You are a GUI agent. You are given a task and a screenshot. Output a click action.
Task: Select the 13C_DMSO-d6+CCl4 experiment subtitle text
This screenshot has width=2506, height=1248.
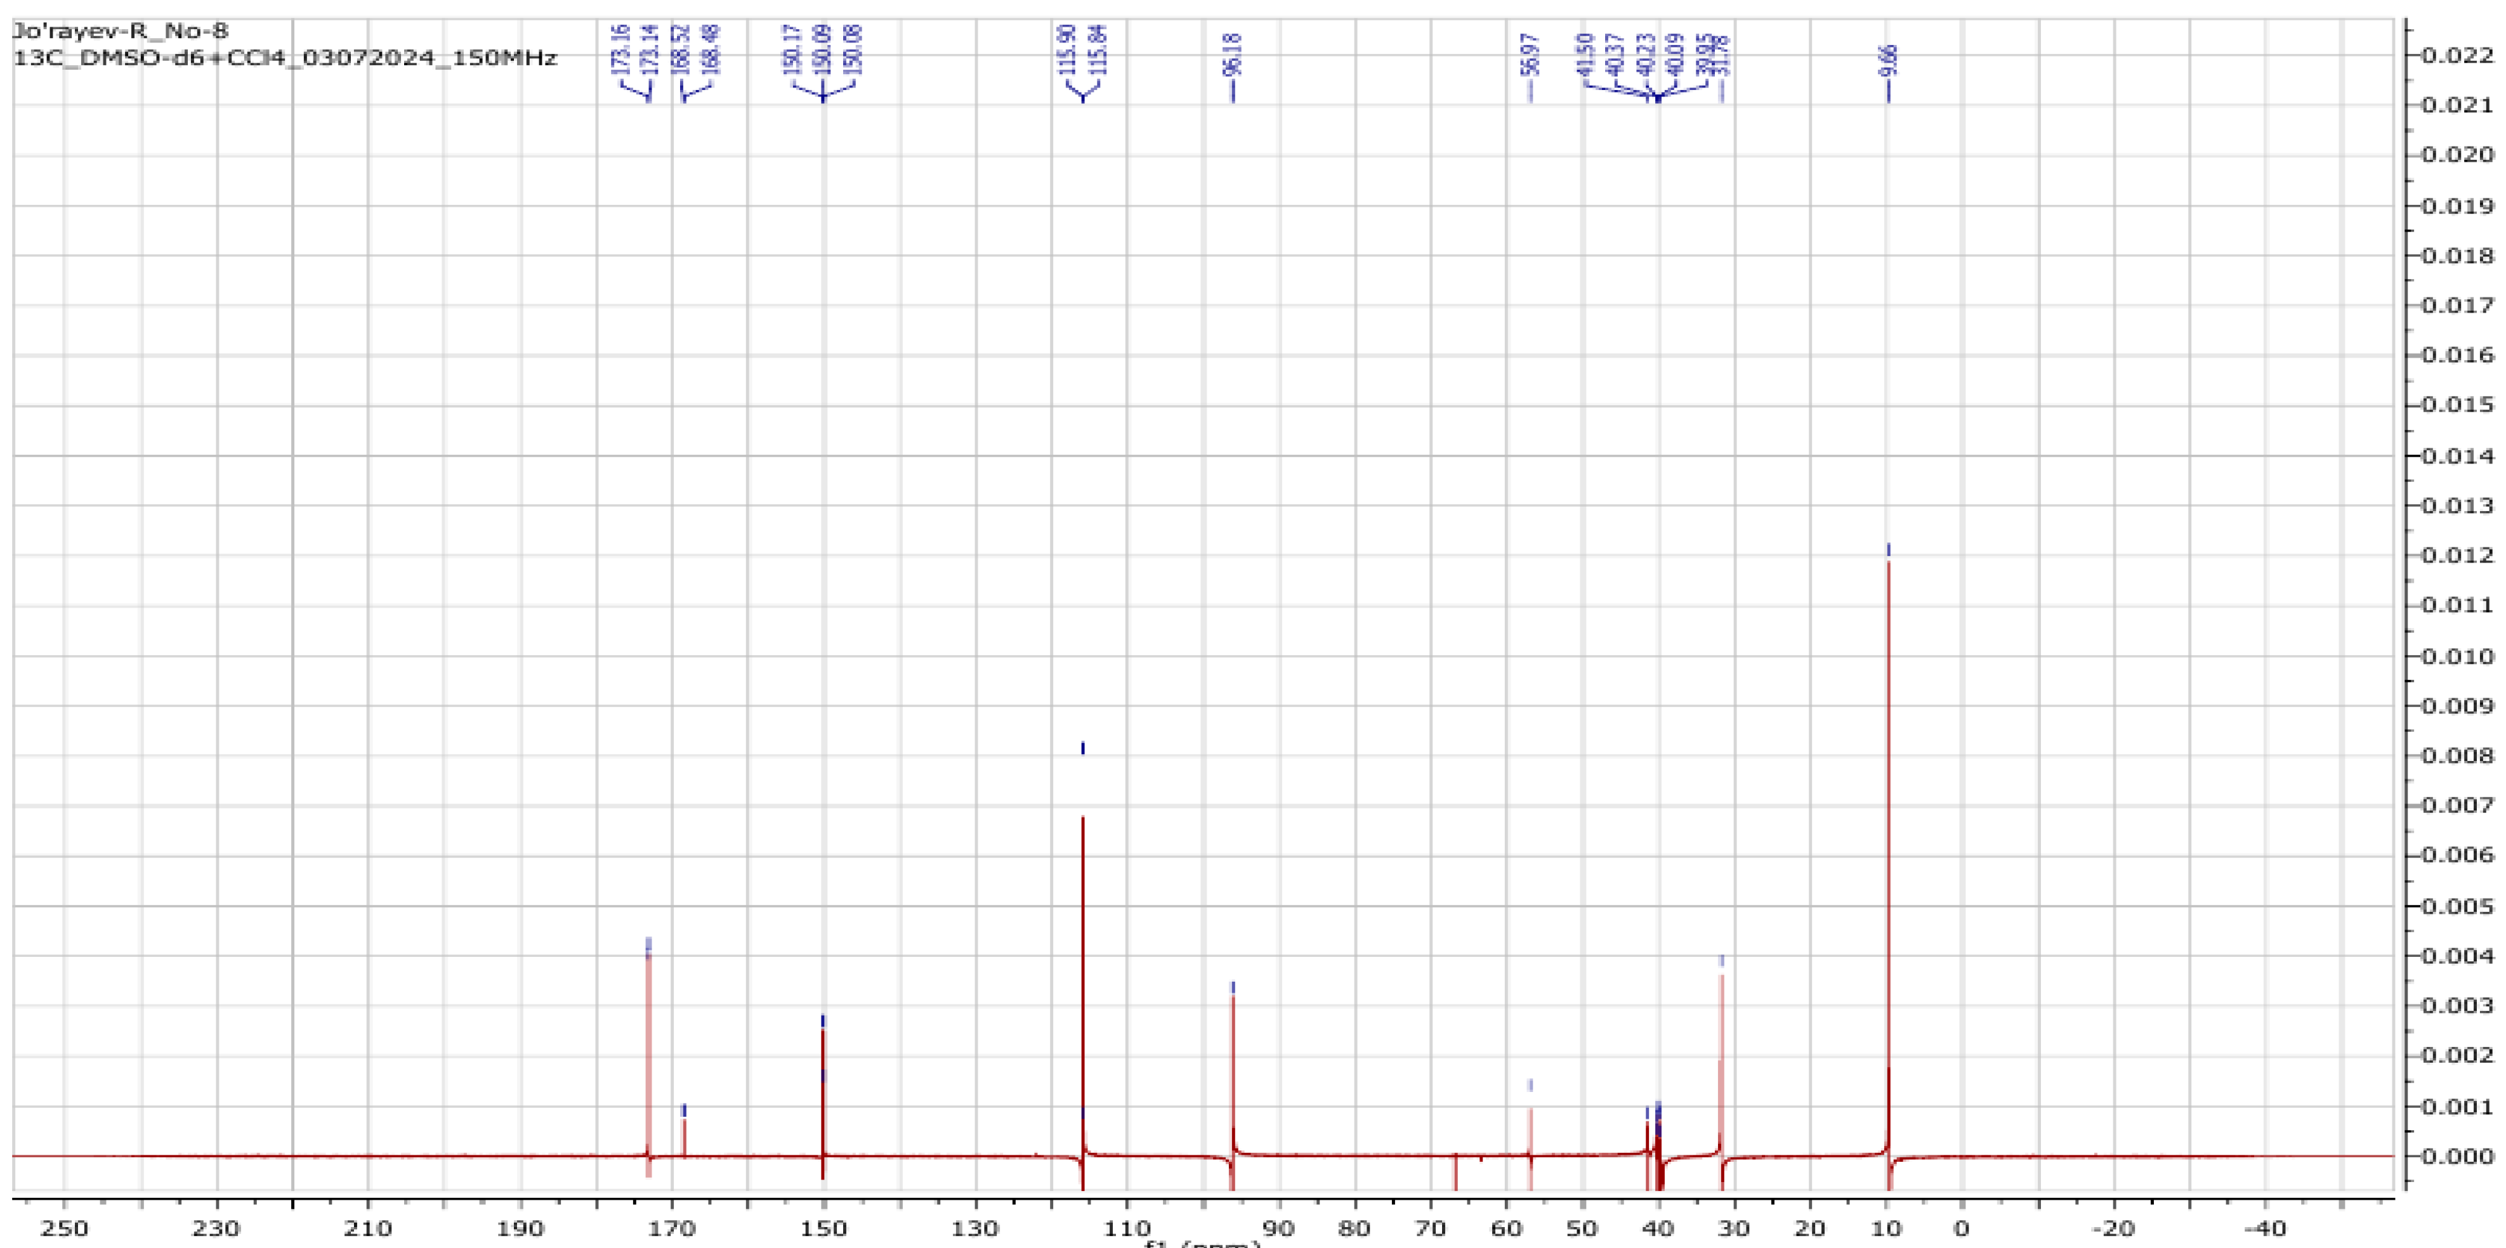285,58
